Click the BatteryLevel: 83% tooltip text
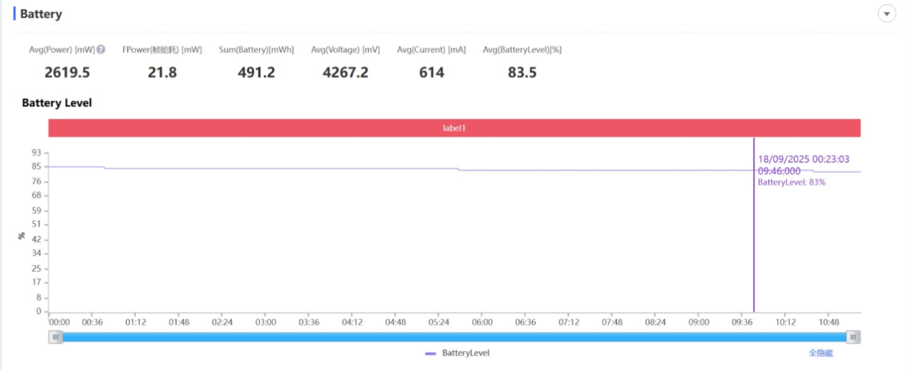This screenshot has width=907, height=371. tap(792, 182)
